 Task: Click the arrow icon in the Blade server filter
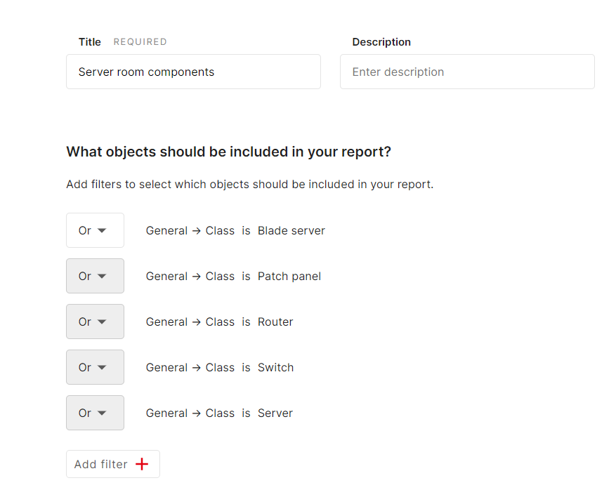pos(197,231)
